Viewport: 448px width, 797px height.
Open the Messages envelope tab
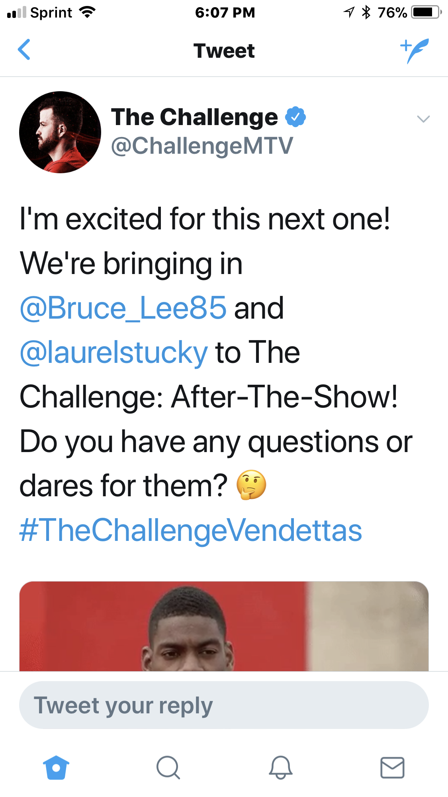pos(392,768)
